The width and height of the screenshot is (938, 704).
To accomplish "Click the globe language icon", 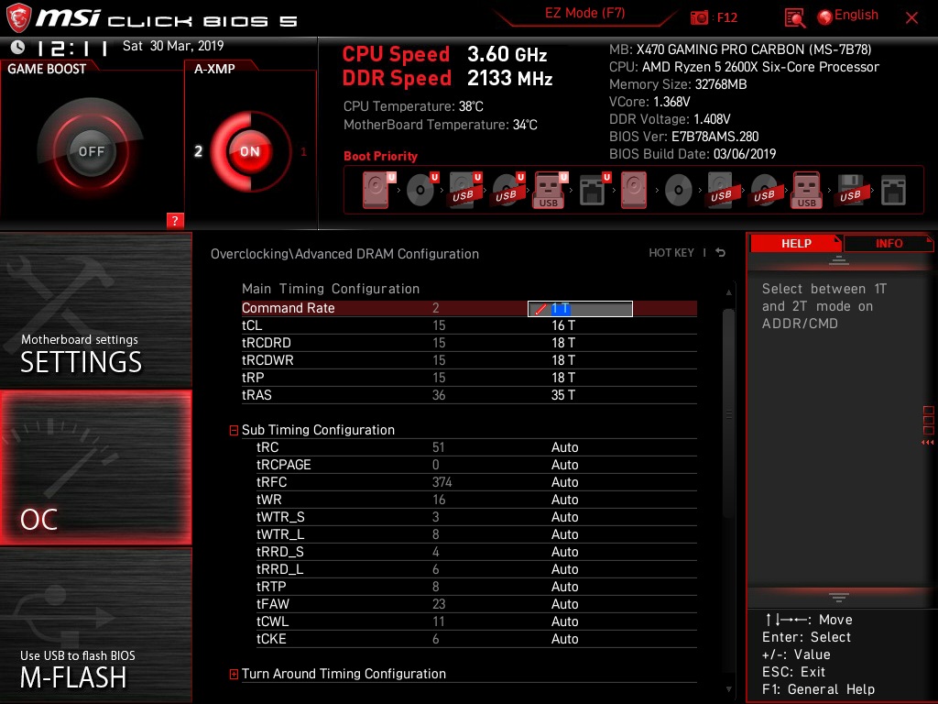I will [825, 17].
